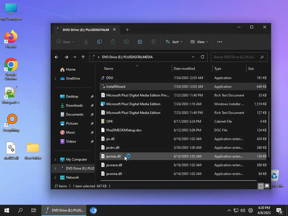Image resolution: width=288 pixels, height=216 pixels.
Task: Open the New item dropdown
Action: (x=65, y=42)
